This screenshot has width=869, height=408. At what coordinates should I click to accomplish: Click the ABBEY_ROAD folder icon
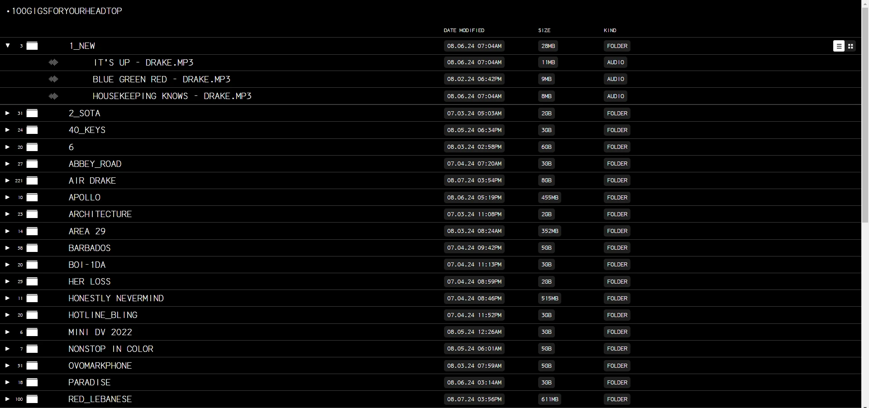[x=32, y=164]
